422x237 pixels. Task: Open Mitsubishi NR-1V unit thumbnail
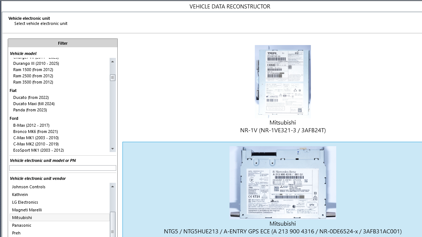(283, 81)
